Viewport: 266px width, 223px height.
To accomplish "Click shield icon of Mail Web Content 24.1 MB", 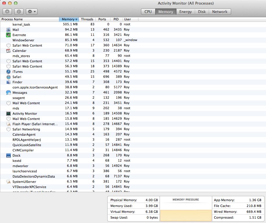I will 8,103.
